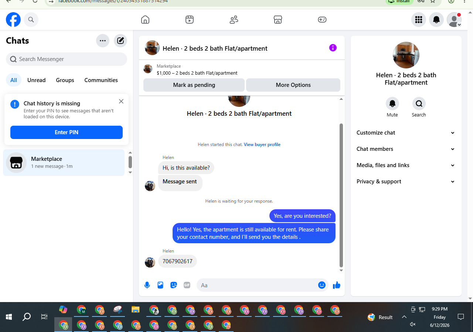The width and height of the screenshot is (473, 332).
Task: Click the apartment-available reply message bubble
Action: (x=254, y=233)
